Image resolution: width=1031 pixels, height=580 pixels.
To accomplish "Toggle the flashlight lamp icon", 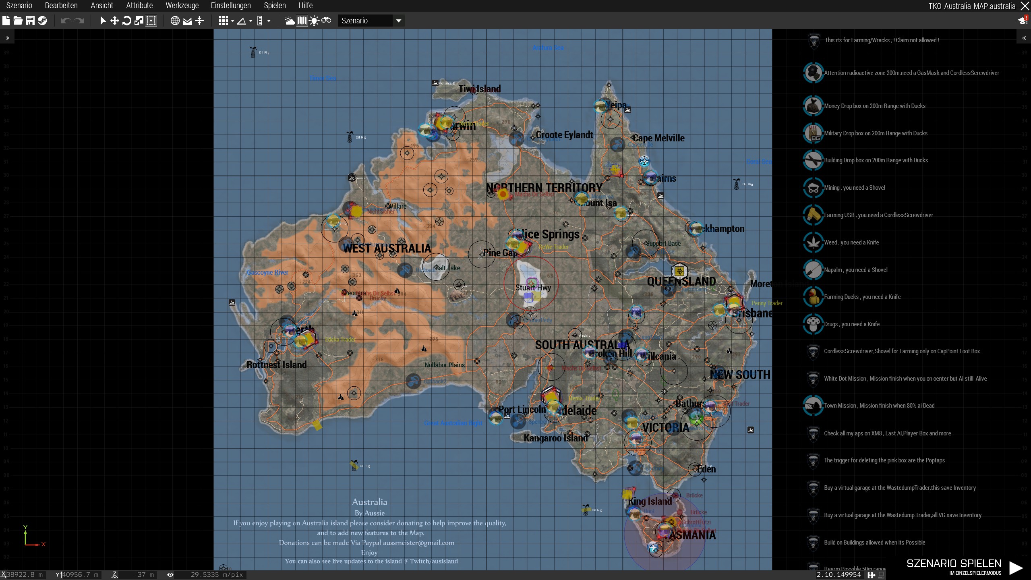I will coord(314,21).
